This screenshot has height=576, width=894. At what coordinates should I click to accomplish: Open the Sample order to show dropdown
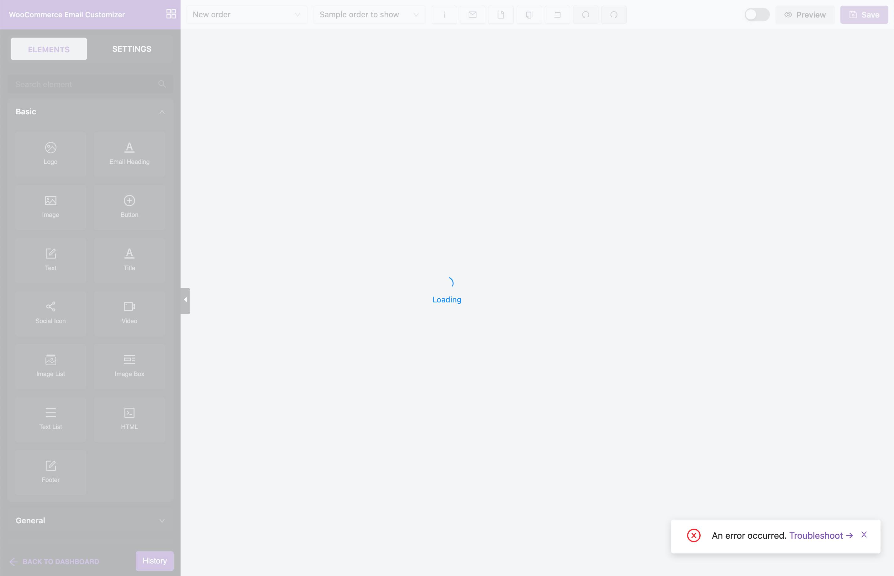point(369,15)
